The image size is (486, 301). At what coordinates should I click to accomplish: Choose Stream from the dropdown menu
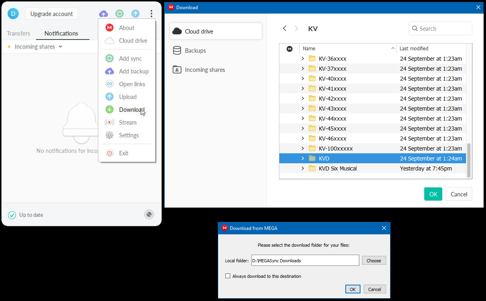click(127, 123)
